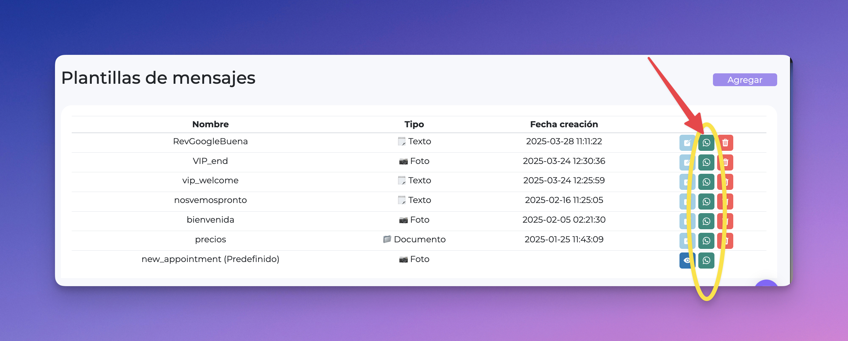848x341 pixels.
Task: Edit the RevGoogleBuena template
Action: click(687, 142)
